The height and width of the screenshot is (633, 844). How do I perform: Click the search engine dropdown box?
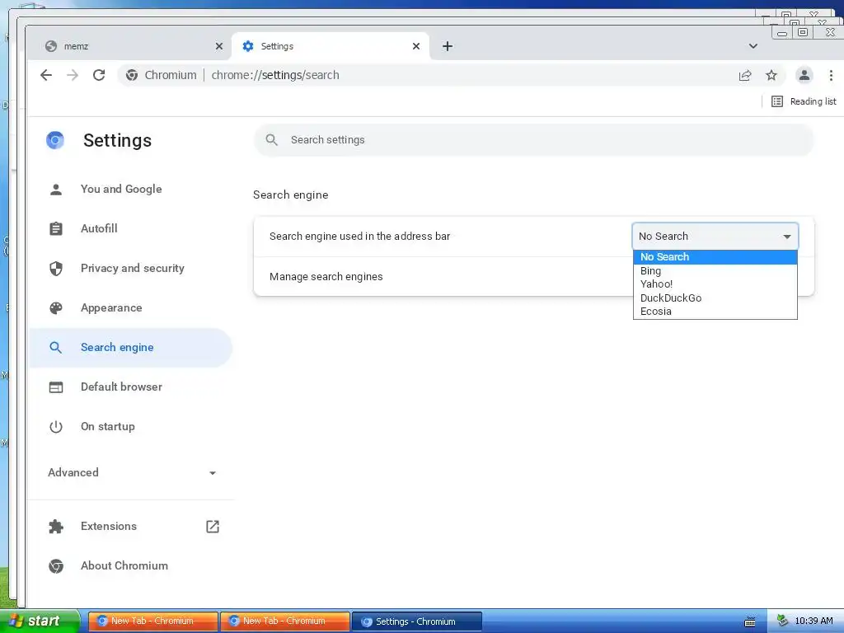715,237
